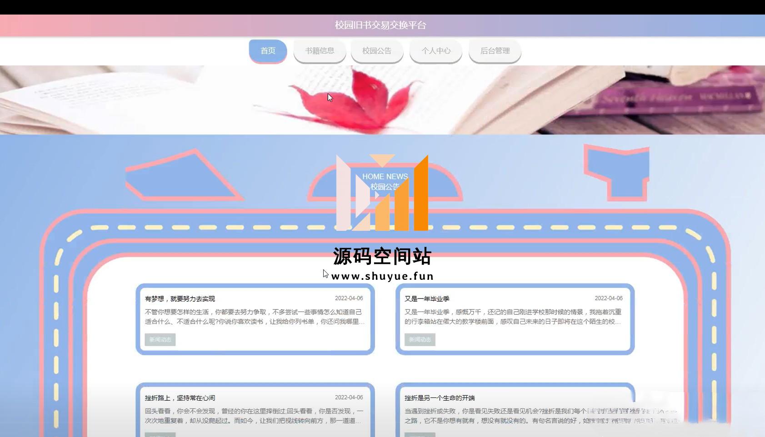
Task: Go to the 校园公告 tab
Action: pyautogui.click(x=376, y=51)
